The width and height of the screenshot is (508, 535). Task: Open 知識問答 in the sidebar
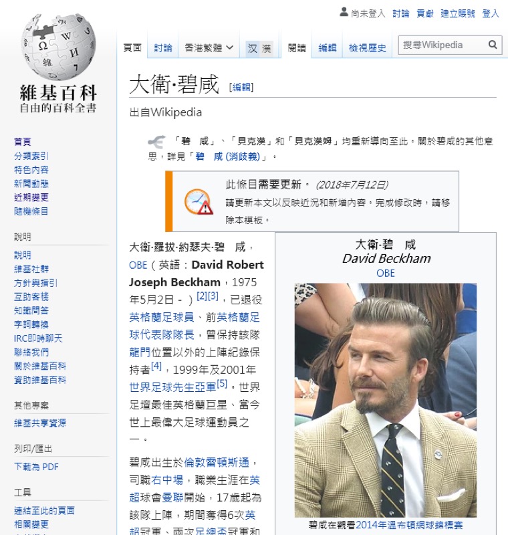[31, 310]
